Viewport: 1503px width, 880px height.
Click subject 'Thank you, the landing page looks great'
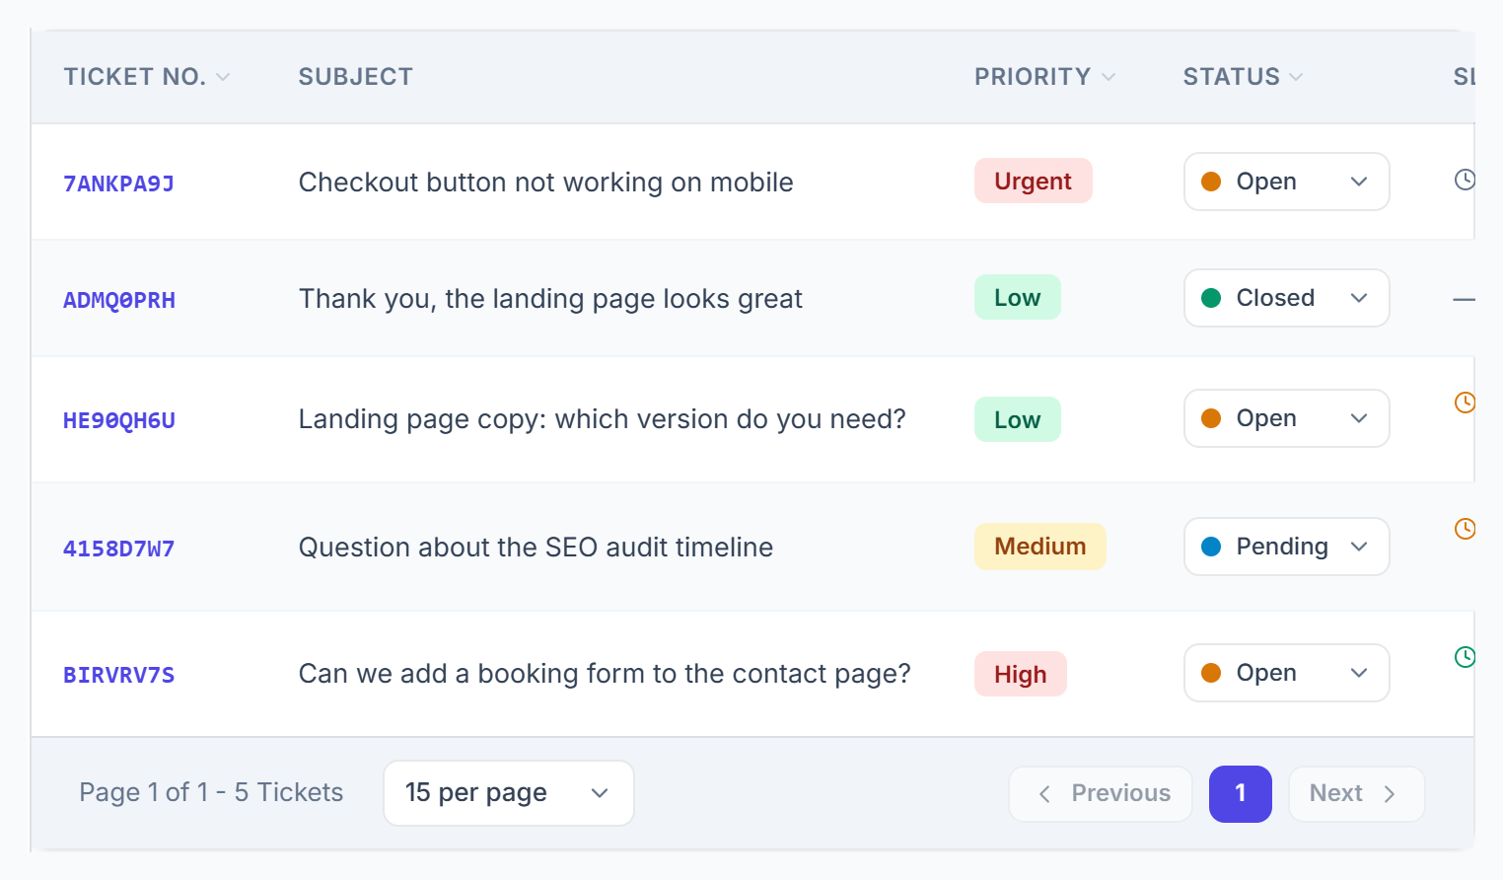(550, 299)
